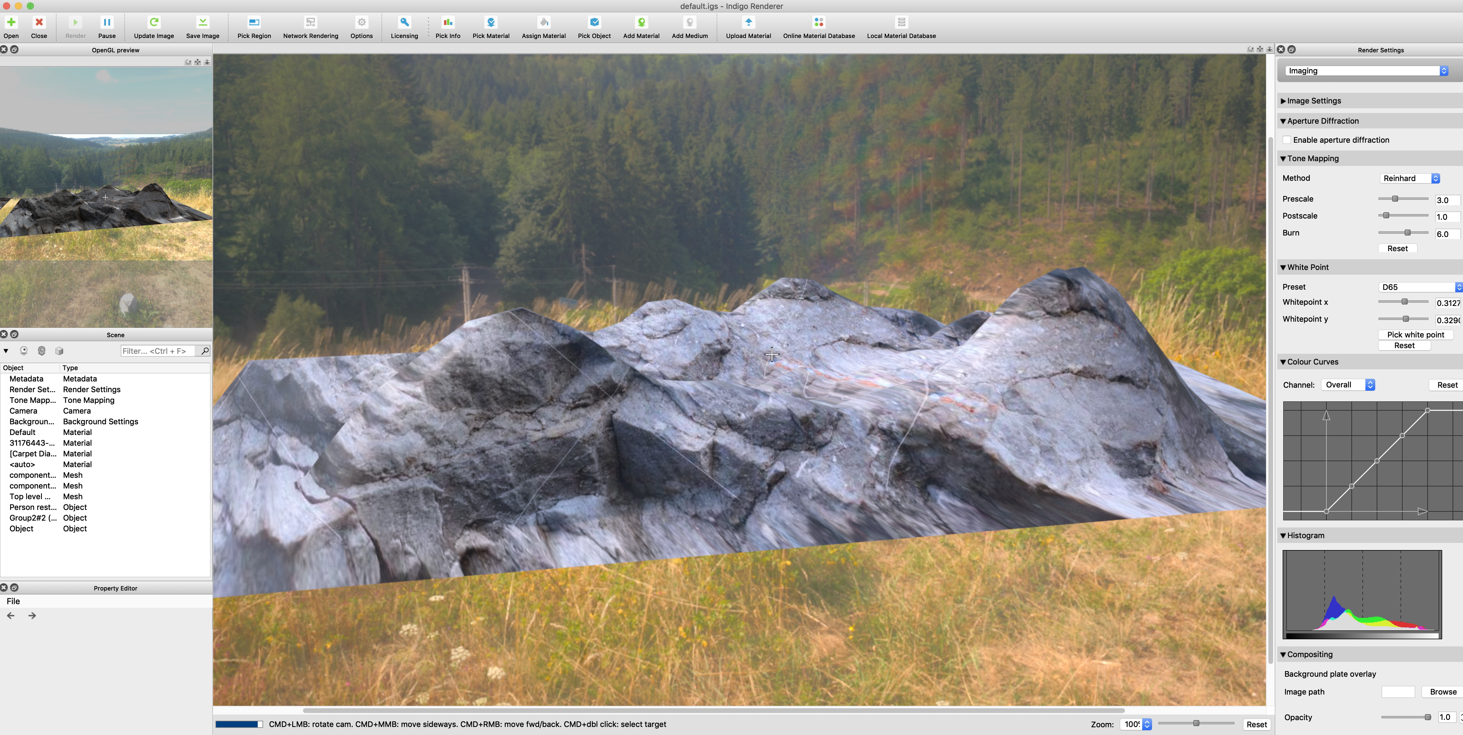
Task: Open the tone mapping Method dropdown
Action: pyautogui.click(x=1410, y=178)
